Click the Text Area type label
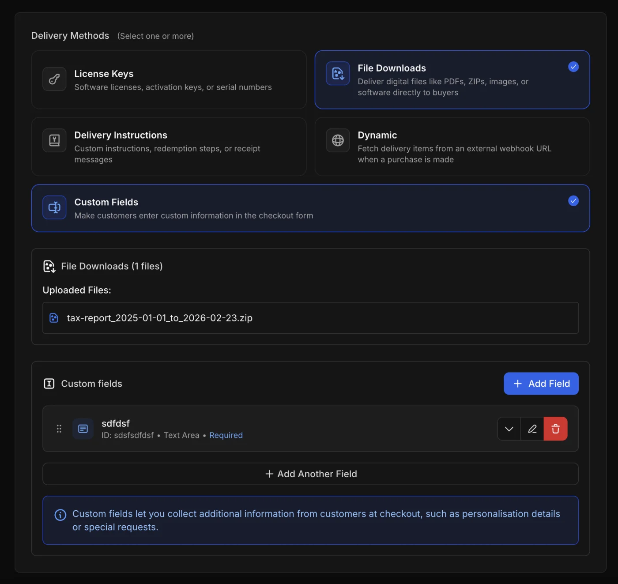 [x=181, y=435]
